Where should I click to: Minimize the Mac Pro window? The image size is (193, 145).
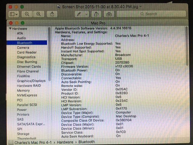click(x=17, y=23)
